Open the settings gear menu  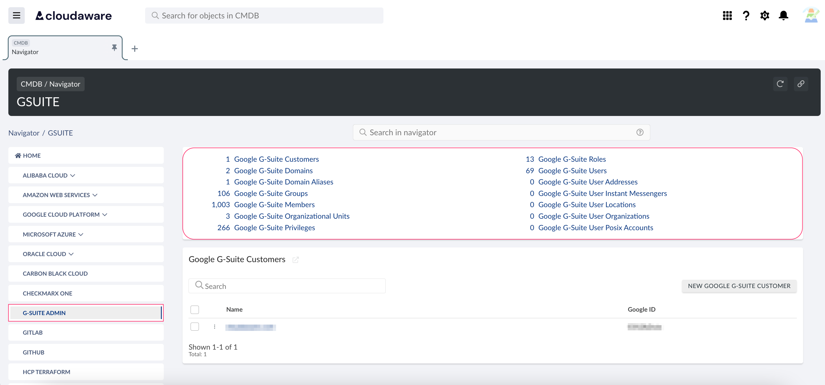tap(765, 15)
